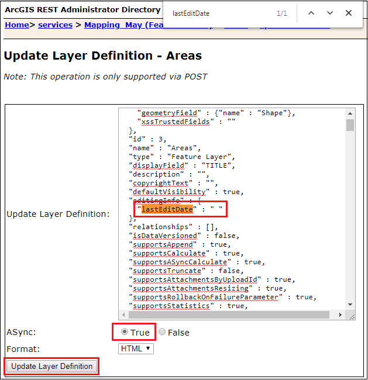Click the horizontal scroll right arrow

(341, 315)
